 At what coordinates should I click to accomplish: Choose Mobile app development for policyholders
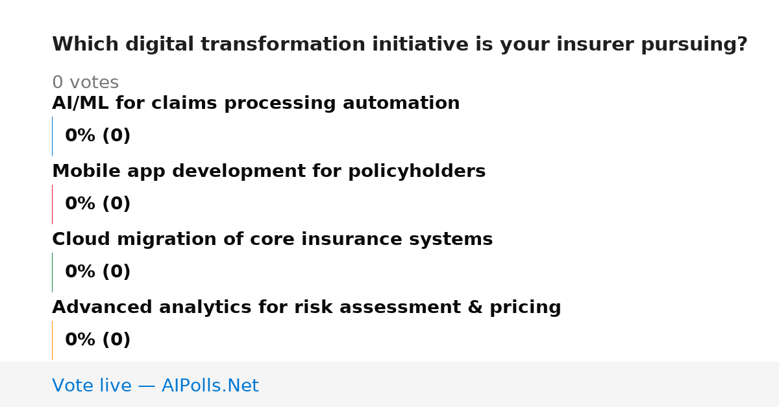tap(269, 172)
